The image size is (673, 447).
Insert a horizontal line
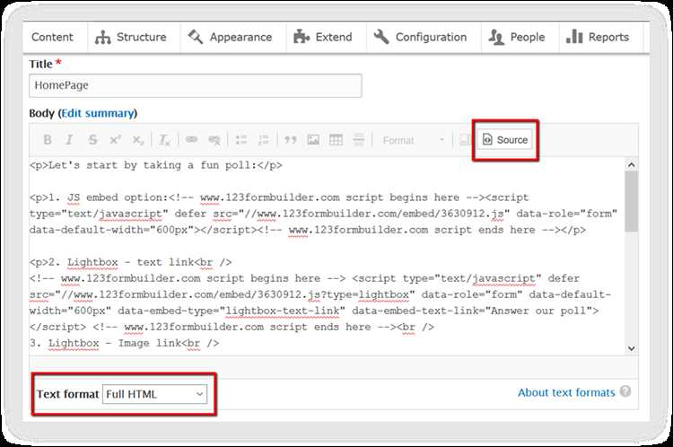pos(358,140)
